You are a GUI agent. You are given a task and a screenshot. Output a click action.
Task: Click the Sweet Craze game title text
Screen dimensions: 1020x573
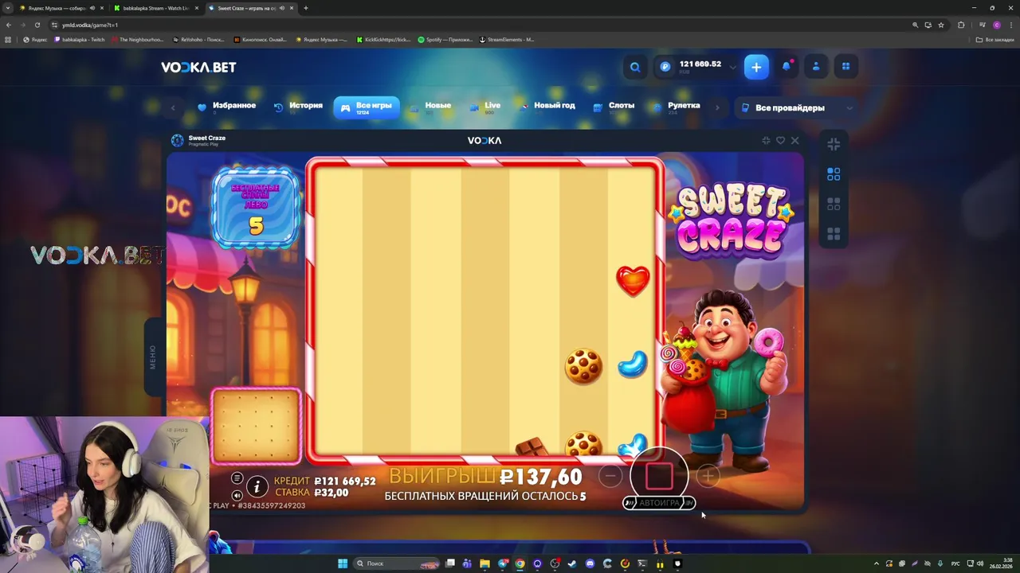[x=206, y=138]
